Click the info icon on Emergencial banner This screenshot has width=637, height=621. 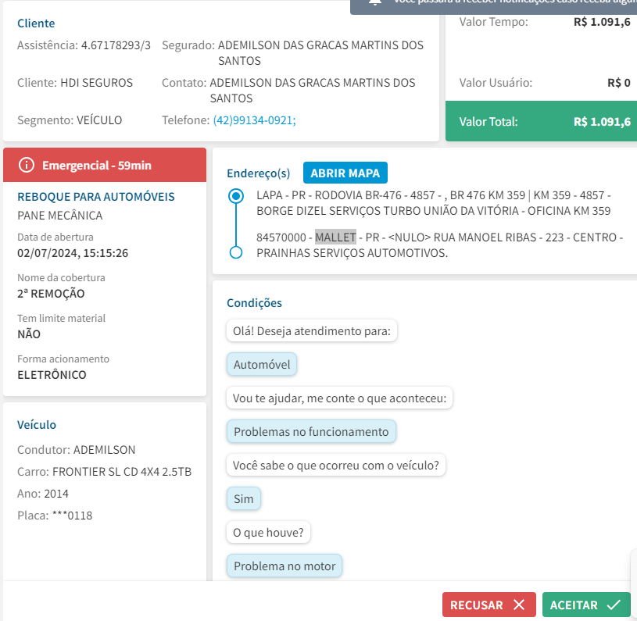27,165
